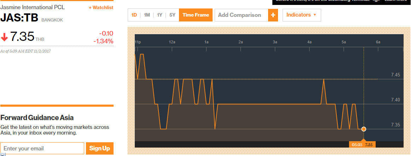Image resolution: width=411 pixels, height=156 pixels.
Task: Select the 1D chart range
Action: pos(134,15)
